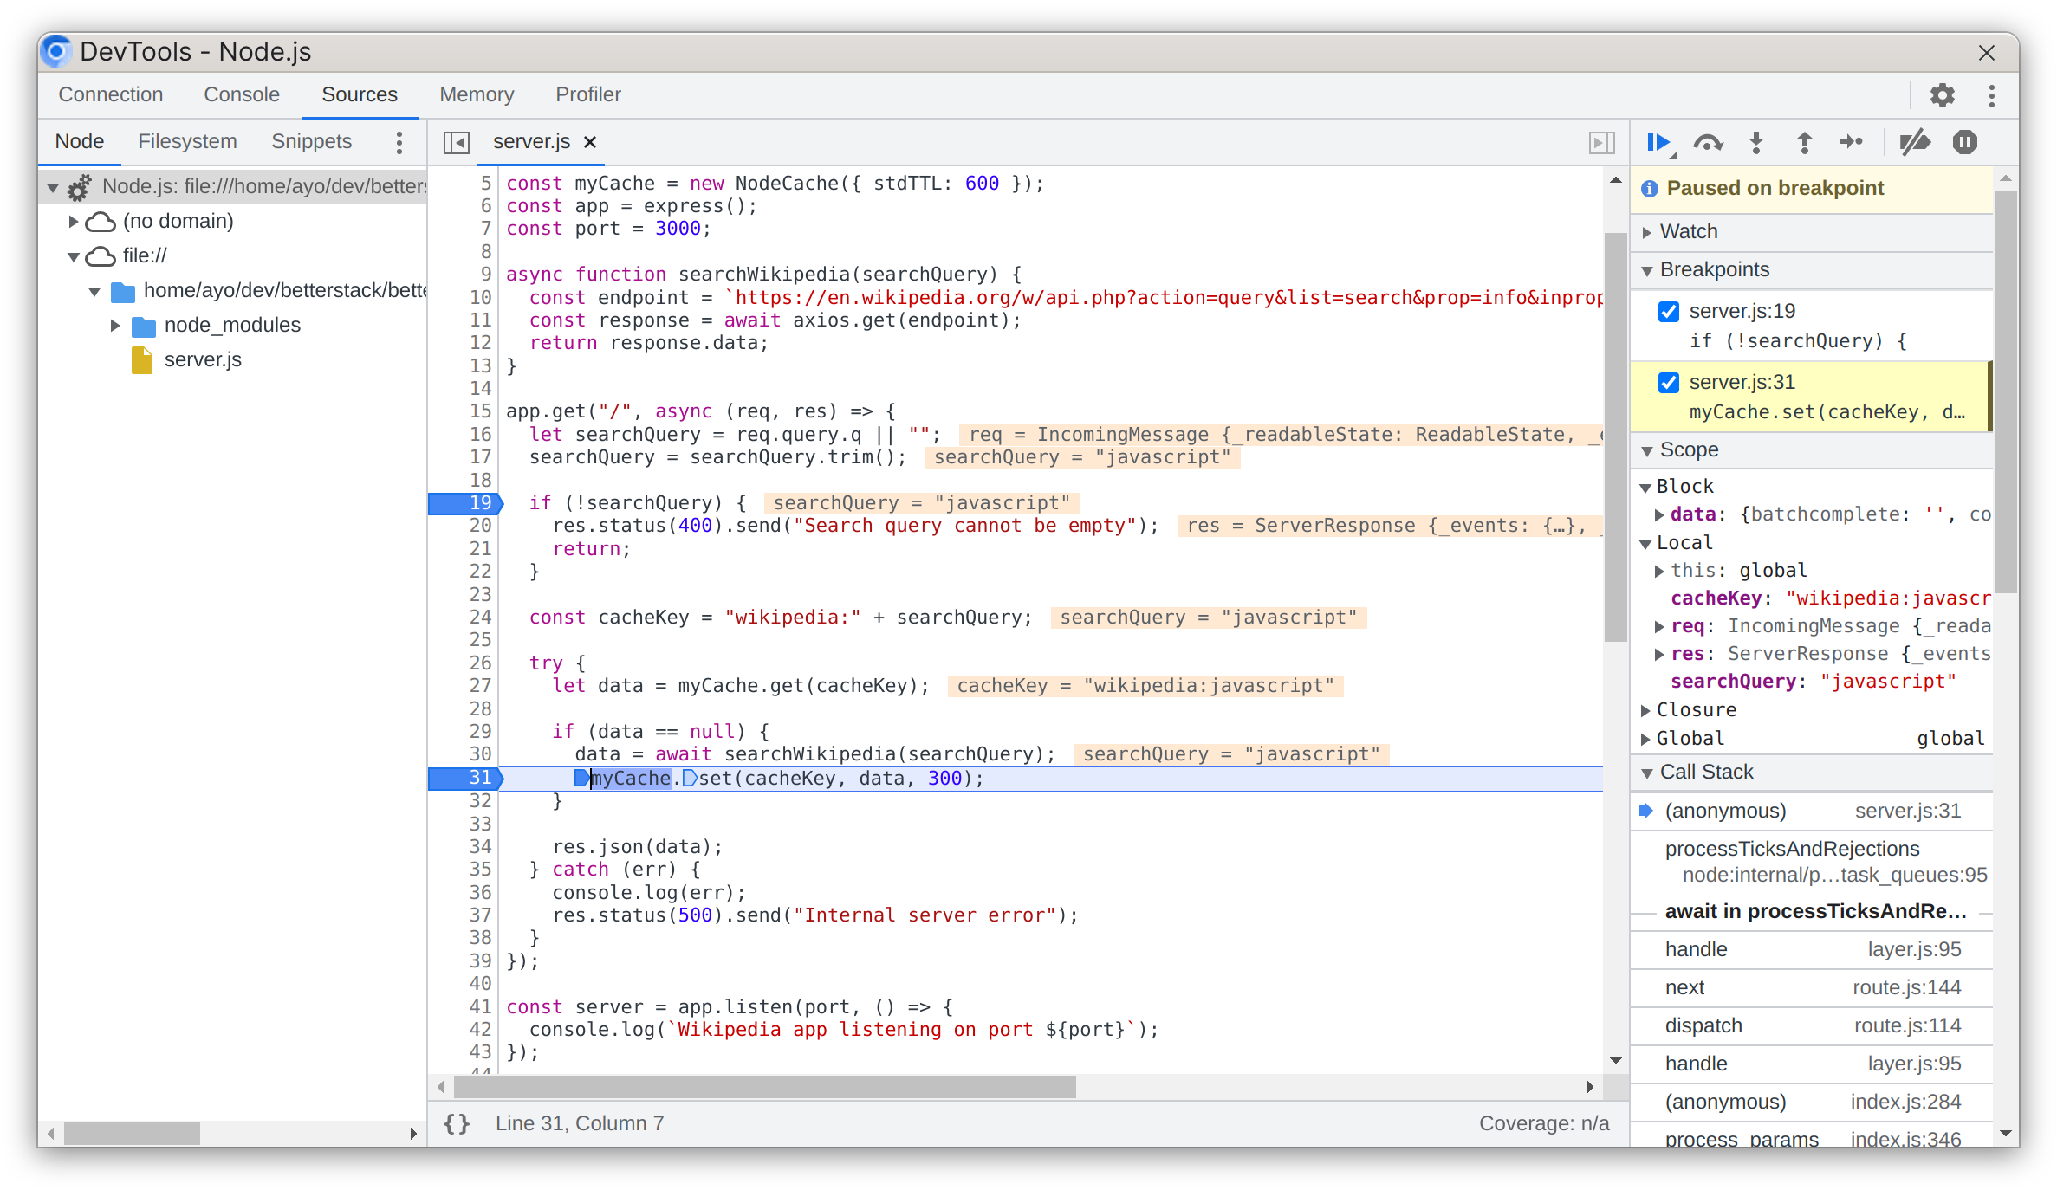Resume script execution in the debugger
Viewport: 2057px width, 1190px height.
(x=1659, y=143)
